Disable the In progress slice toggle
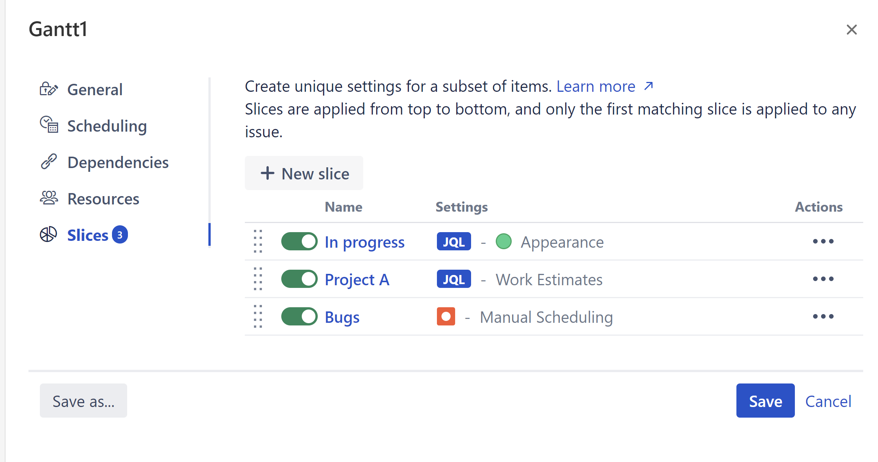 299,242
